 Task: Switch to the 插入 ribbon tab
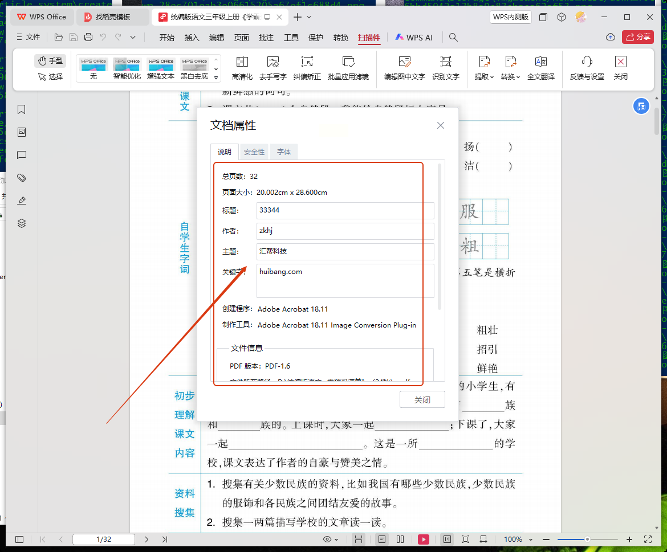192,38
